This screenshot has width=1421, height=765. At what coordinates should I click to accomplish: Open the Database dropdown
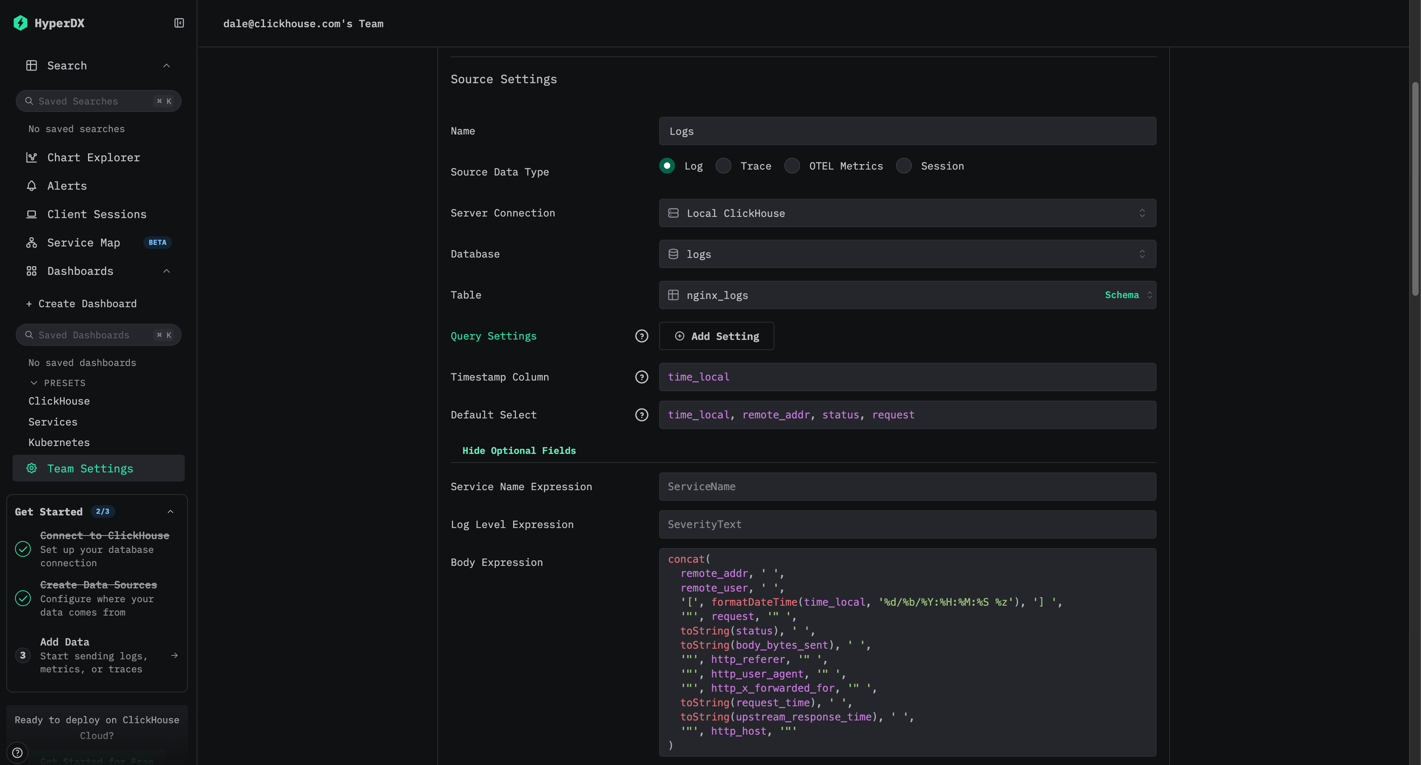(907, 254)
